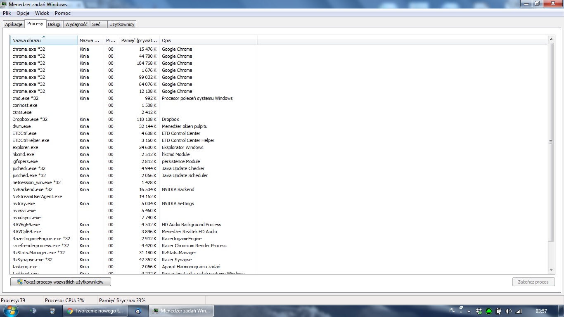Select the ETDCtrl.exe process

[x=134, y=133]
